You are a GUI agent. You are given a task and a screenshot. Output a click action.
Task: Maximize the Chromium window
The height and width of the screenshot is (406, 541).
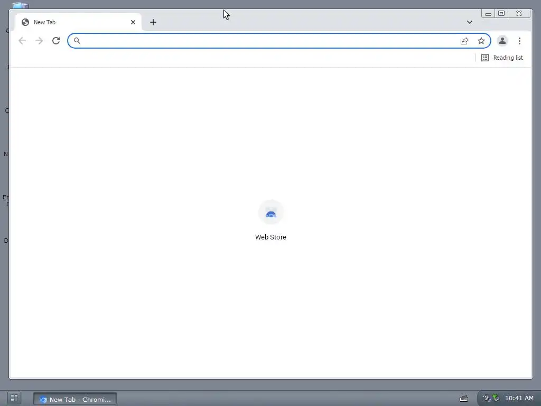point(501,13)
